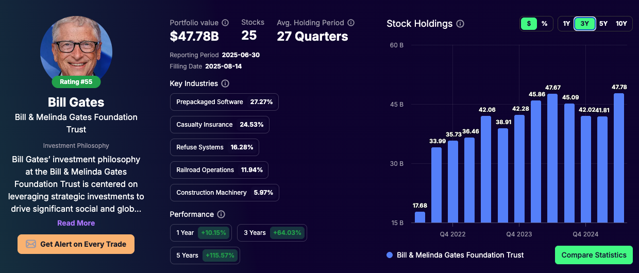Switch chart to percentage mode
639x273 pixels.
click(544, 24)
